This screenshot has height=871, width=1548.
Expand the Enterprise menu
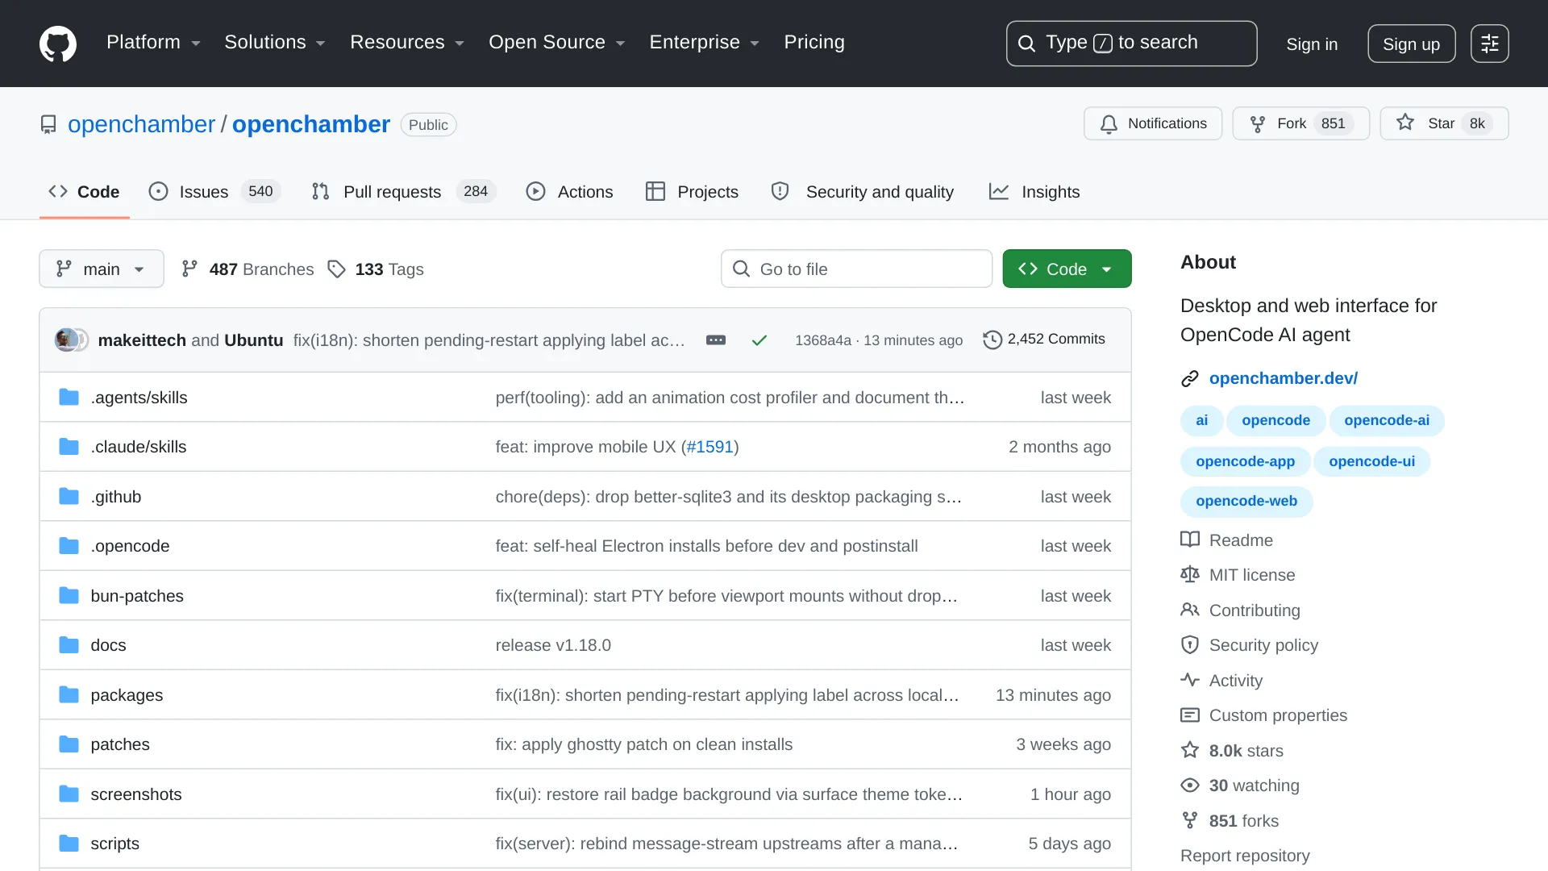coord(705,43)
